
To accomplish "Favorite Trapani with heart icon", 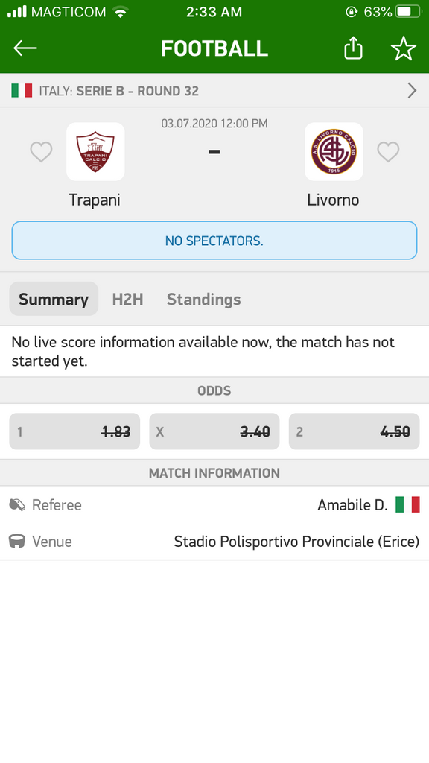I will point(42,152).
